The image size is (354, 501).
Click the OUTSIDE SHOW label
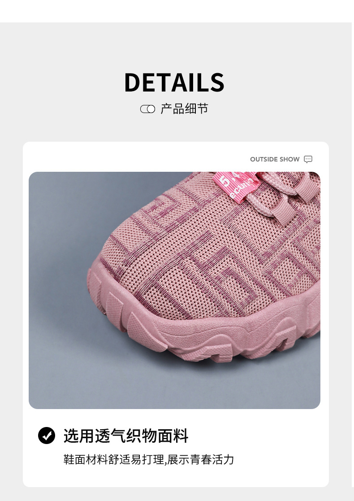point(275,159)
